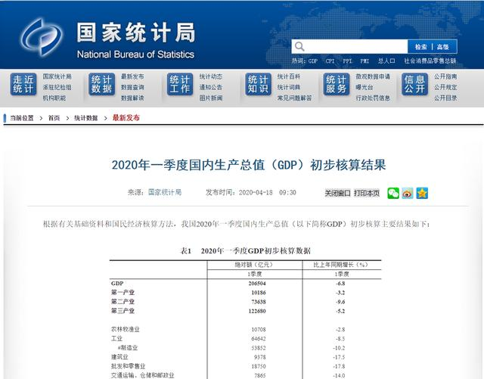Viewport: 484px width, 379px height.
Task: Open 数据解读 menu link
Action: click(132, 98)
